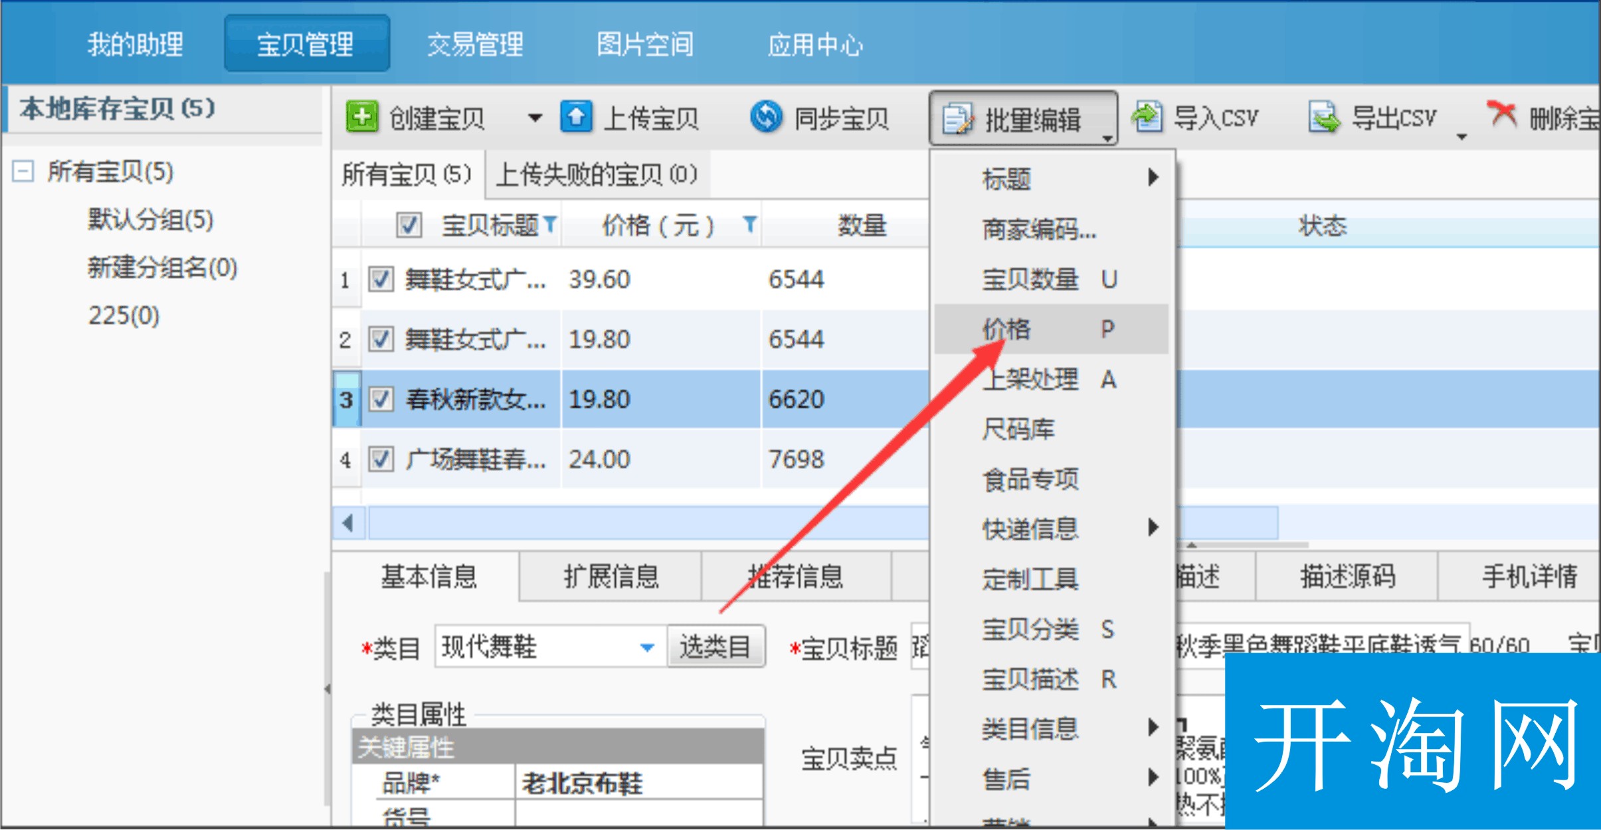Click the Export CSV (导出CSV) icon
Viewport: 1601px width, 830px height.
[1325, 117]
